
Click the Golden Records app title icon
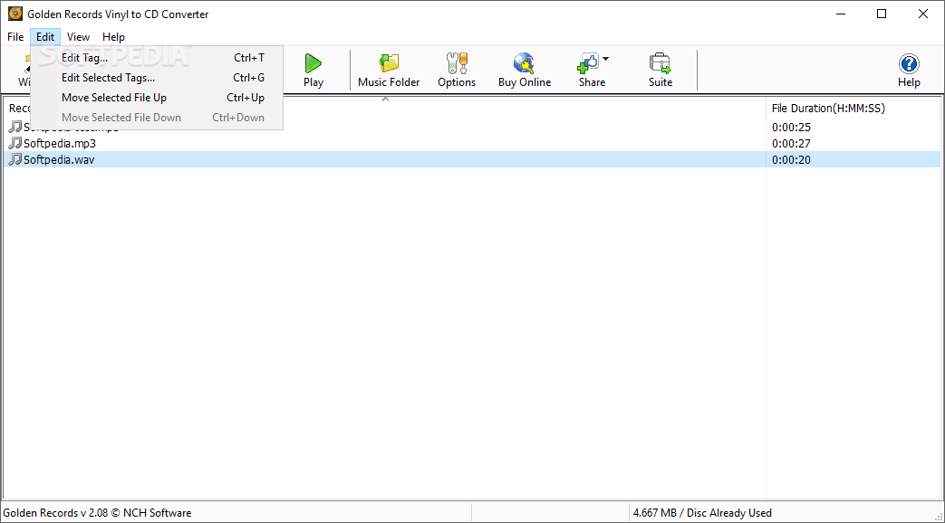tap(15, 14)
